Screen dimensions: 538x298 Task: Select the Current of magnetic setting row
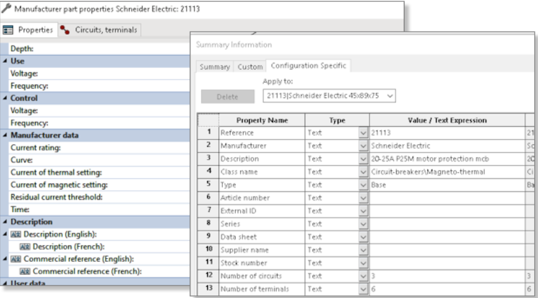point(99,185)
